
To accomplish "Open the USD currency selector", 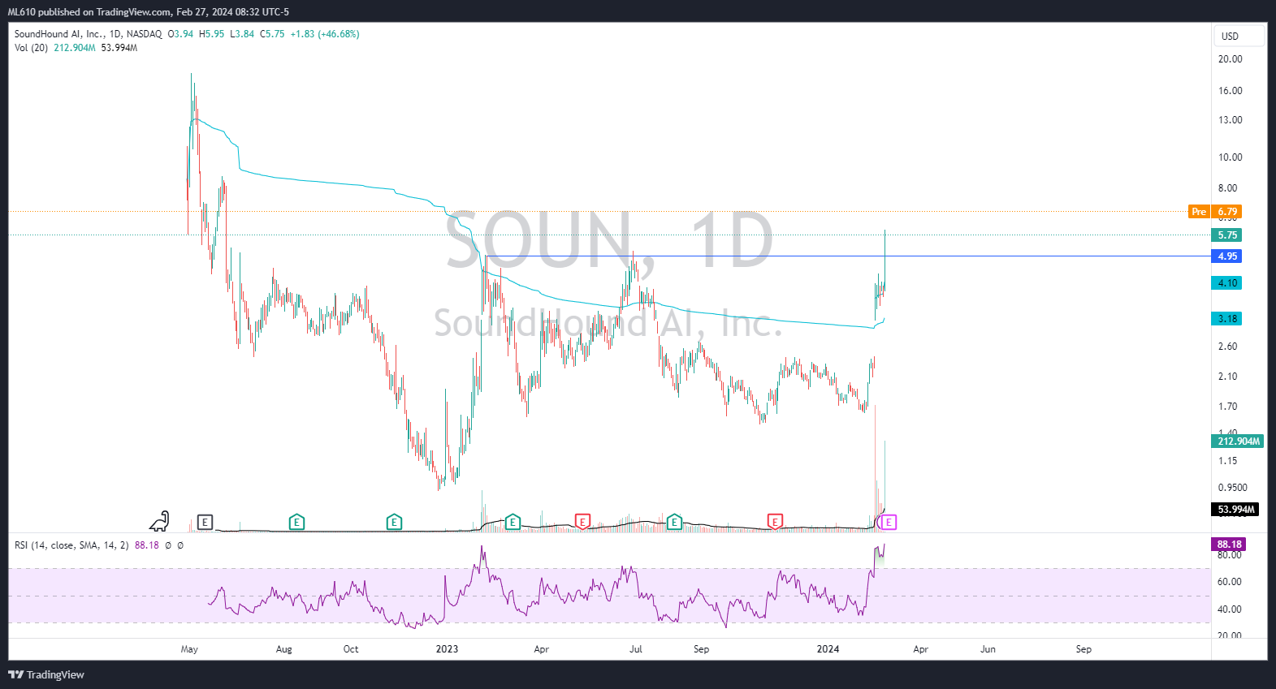I will pos(1239,36).
